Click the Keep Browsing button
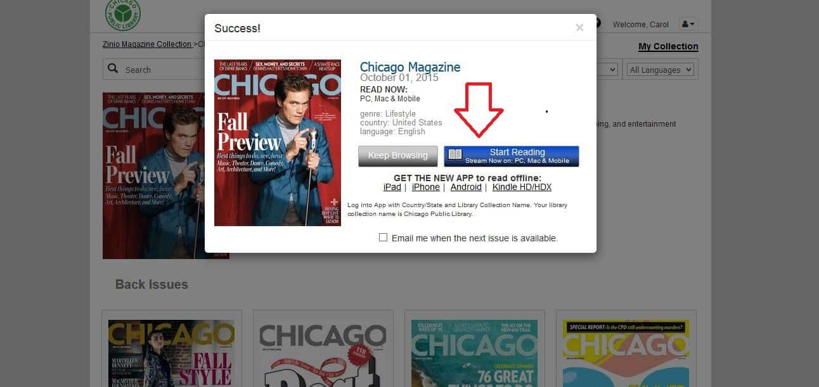The height and width of the screenshot is (387, 819). coord(397,156)
